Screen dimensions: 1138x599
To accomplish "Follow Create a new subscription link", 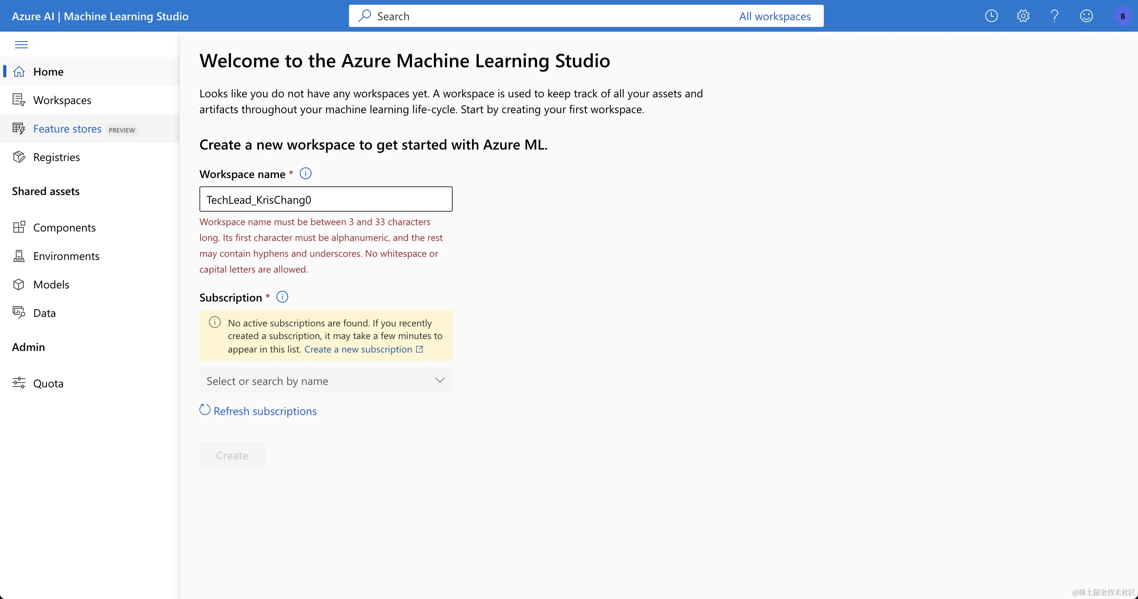I will (358, 349).
